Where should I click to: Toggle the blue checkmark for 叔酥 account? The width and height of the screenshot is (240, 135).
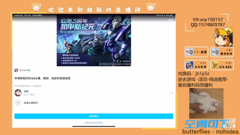pos(172,93)
